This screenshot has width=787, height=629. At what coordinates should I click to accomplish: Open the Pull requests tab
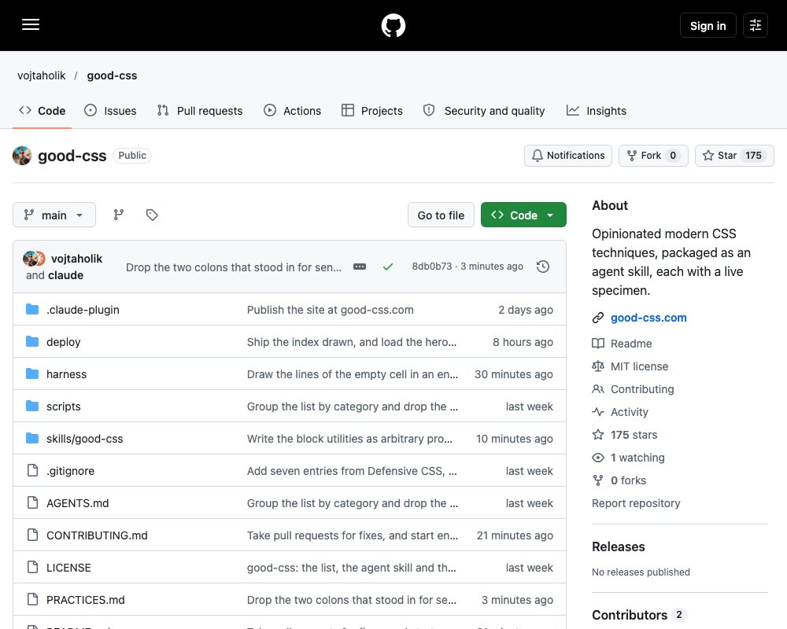tap(200, 110)
